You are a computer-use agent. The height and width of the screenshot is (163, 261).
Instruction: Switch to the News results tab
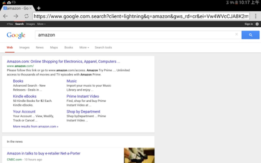pos(40,47)
